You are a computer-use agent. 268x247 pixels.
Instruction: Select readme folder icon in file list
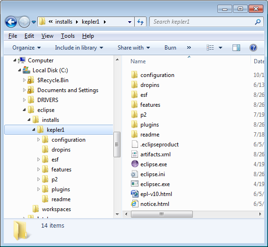click(135, 134)
